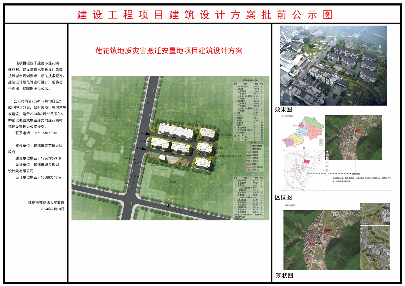Click the purple-outlined 公共文化设施用房 legend swatch
This screenshot has width=405, height=286.
(x=249, y=167)
